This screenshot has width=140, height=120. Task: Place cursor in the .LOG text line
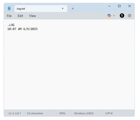click(x=11, y=25)
